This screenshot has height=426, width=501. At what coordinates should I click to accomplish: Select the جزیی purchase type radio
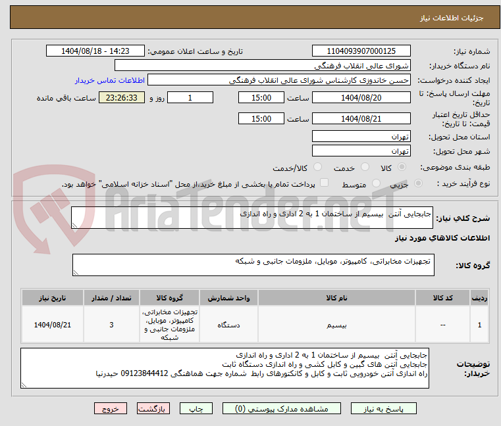(418, 183)
